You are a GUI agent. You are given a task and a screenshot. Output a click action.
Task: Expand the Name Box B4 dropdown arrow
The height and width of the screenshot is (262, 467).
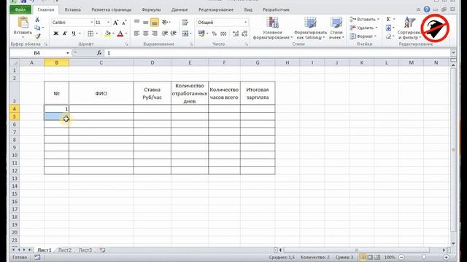pyautogui.click(x=68, y=53)
